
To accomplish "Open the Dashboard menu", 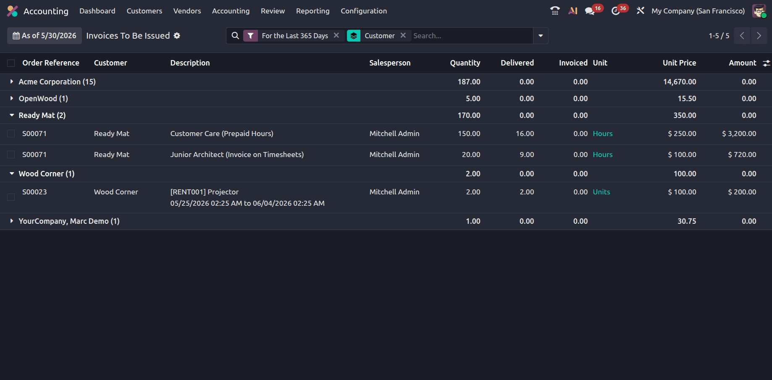I will (97, 11).
